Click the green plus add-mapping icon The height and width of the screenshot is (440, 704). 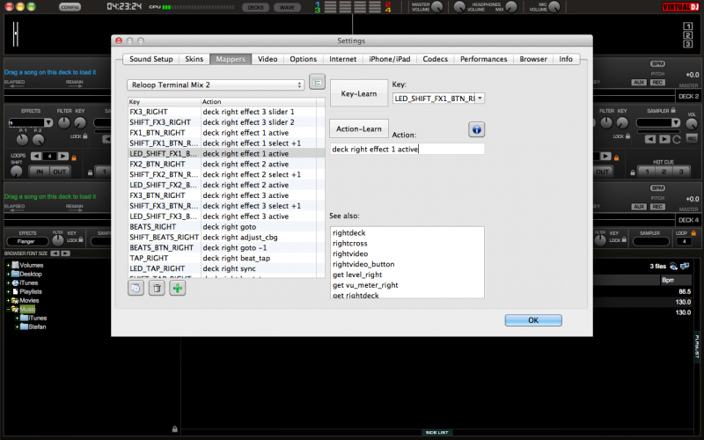[178, 288]
